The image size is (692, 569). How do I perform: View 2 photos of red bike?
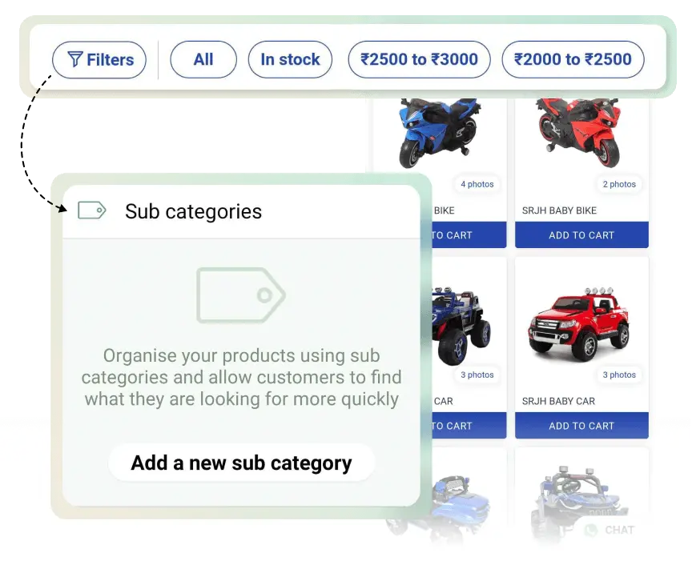pos(619,184)
